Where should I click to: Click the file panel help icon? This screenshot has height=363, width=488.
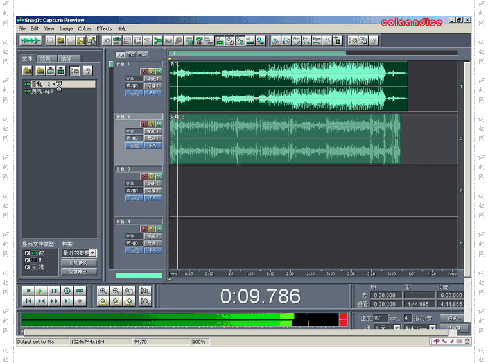coord(88,71)
